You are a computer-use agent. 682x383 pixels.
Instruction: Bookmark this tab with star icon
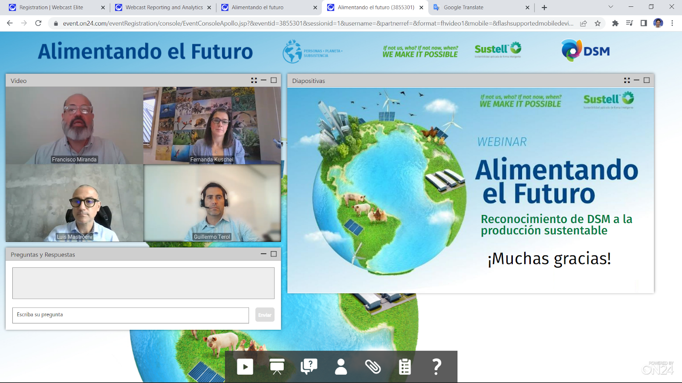click(x=598, y=23)
